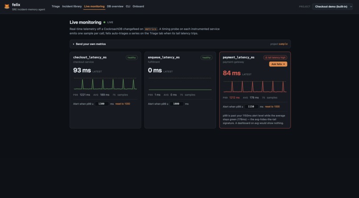Image resolution: width=359 pixels, height=198 pixels.
Task: Click the P99 1212 ms value
Action: [234, 97]
